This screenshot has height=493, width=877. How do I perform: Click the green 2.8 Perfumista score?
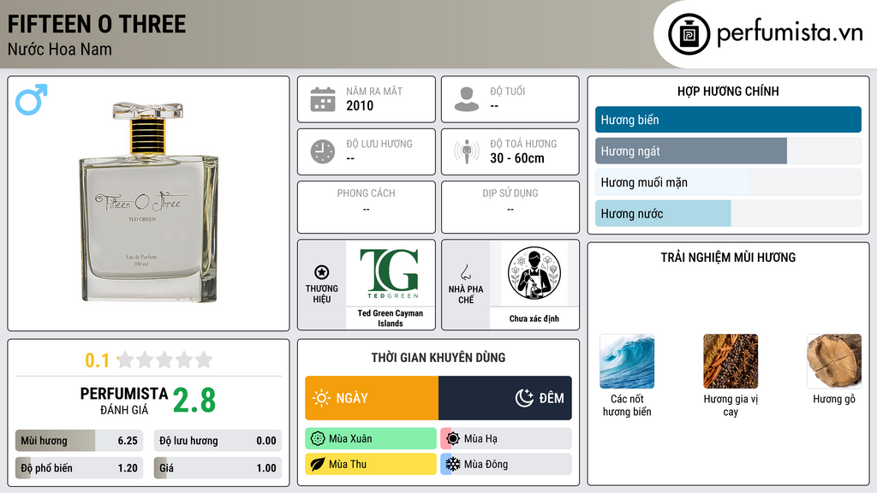click(x=194, y=401)
